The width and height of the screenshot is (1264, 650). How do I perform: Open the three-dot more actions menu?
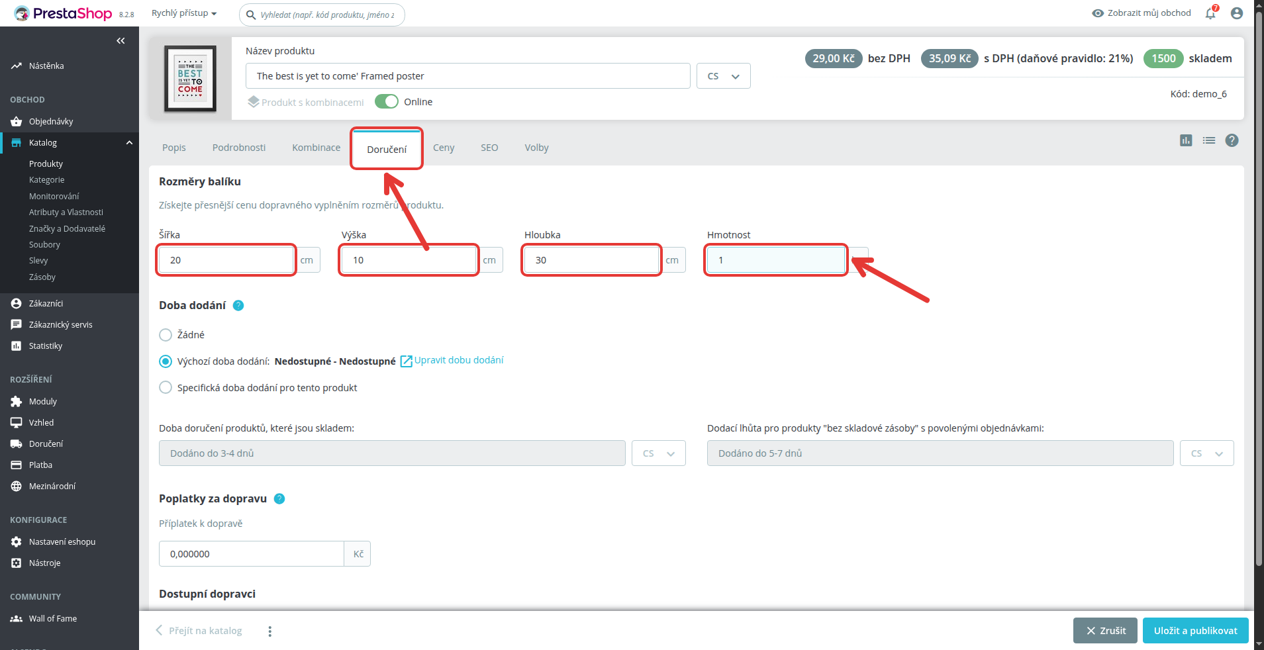pyautogui.click(x=269, y=631)
